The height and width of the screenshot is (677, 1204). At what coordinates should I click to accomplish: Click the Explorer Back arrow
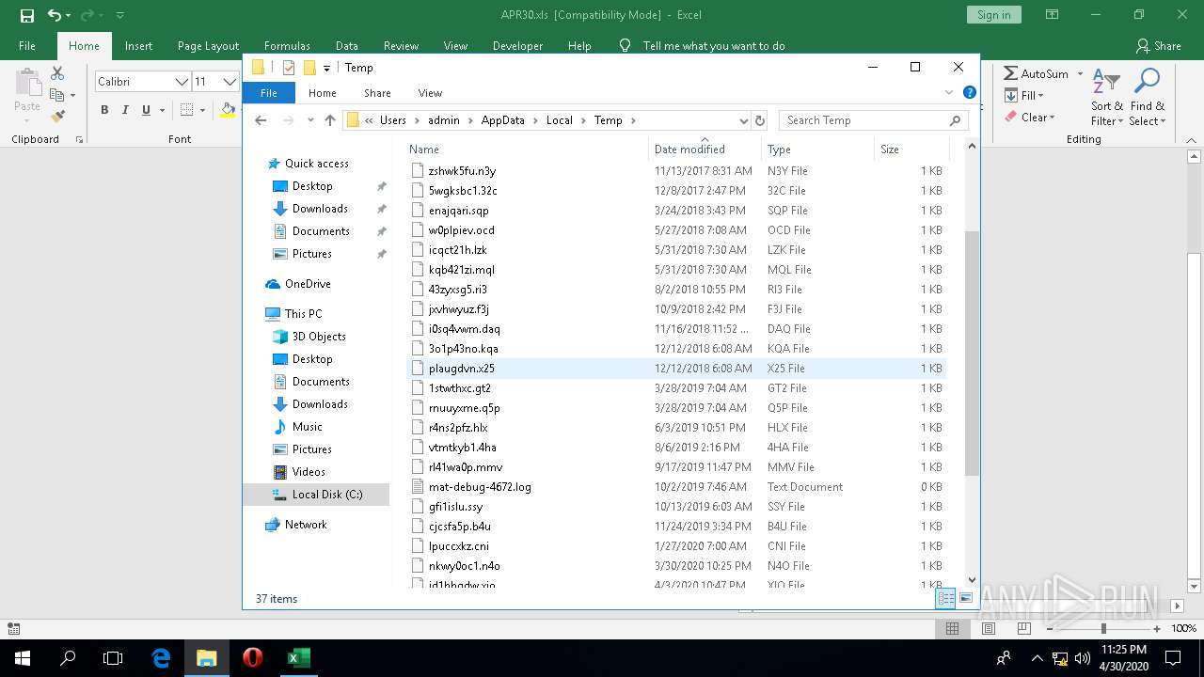tap(261, 120)
